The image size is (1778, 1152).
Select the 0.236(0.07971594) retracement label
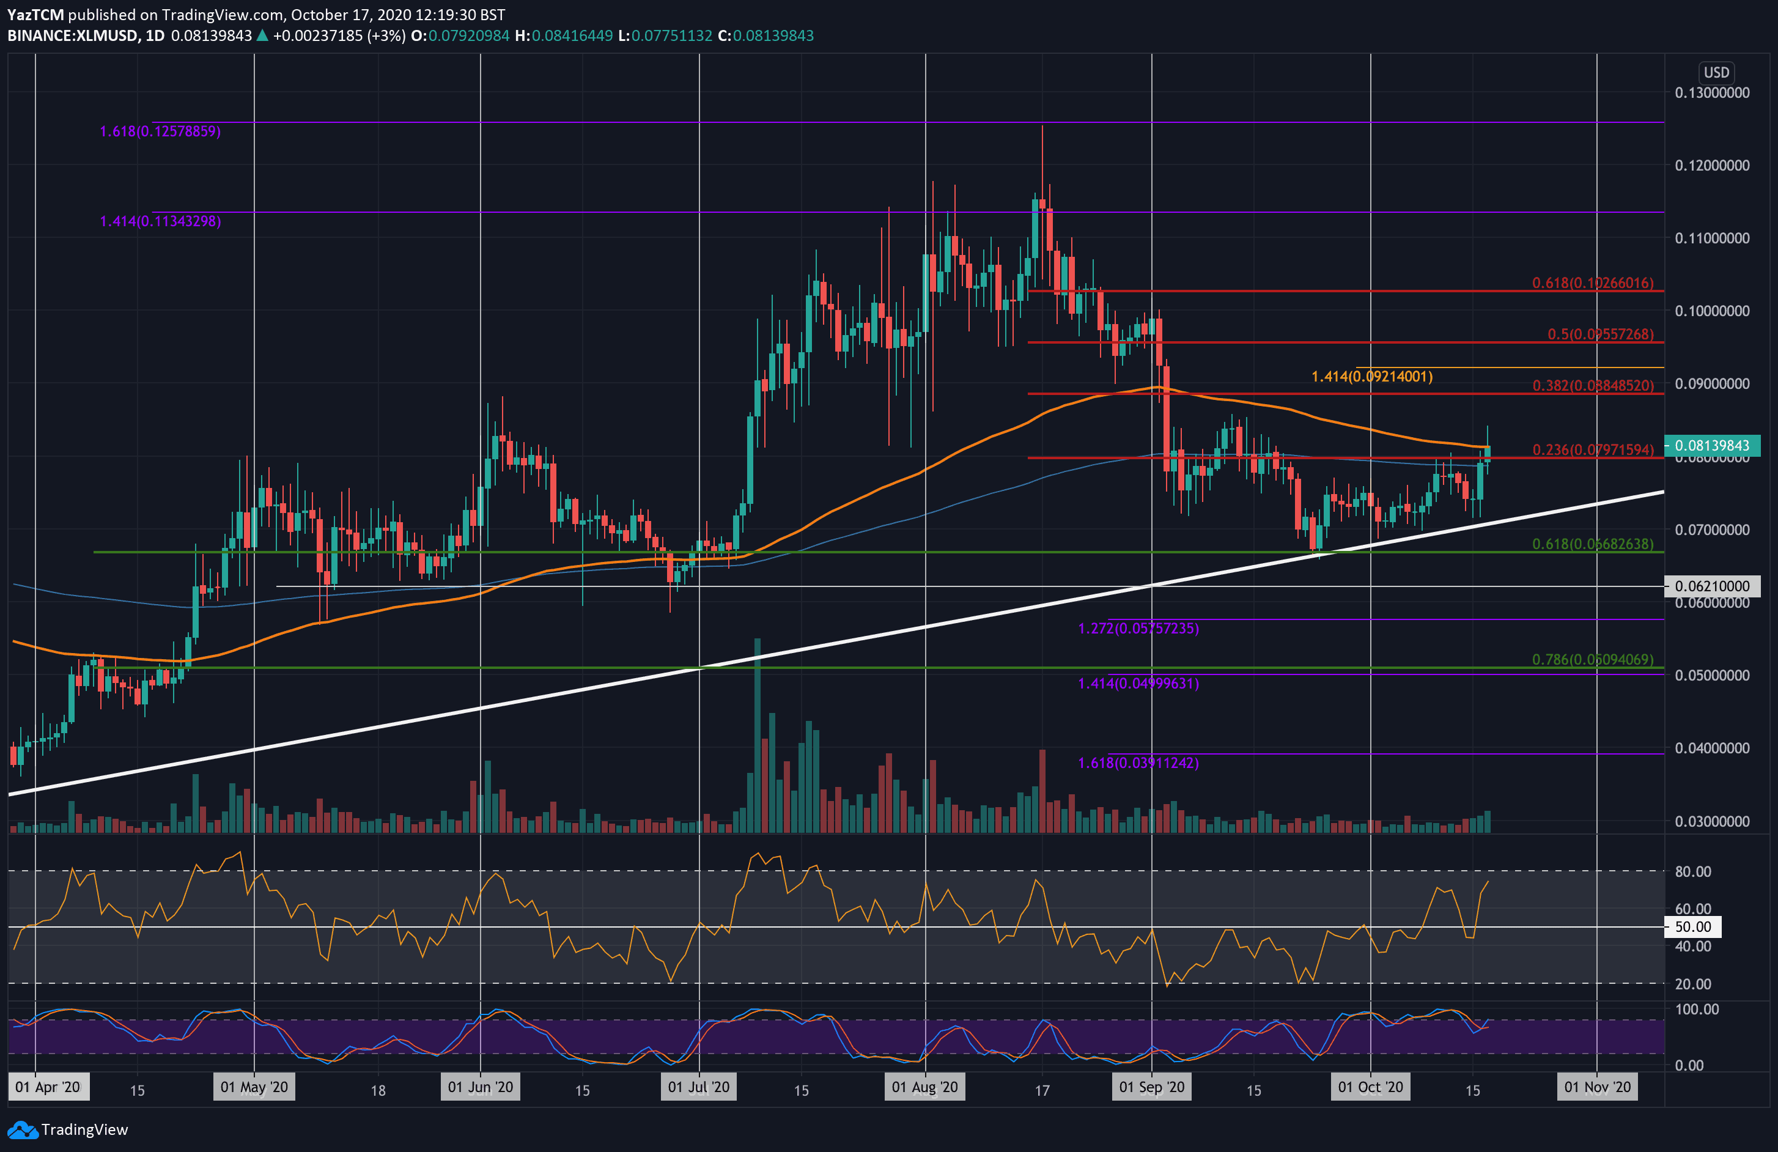(x=1593, y=450)
